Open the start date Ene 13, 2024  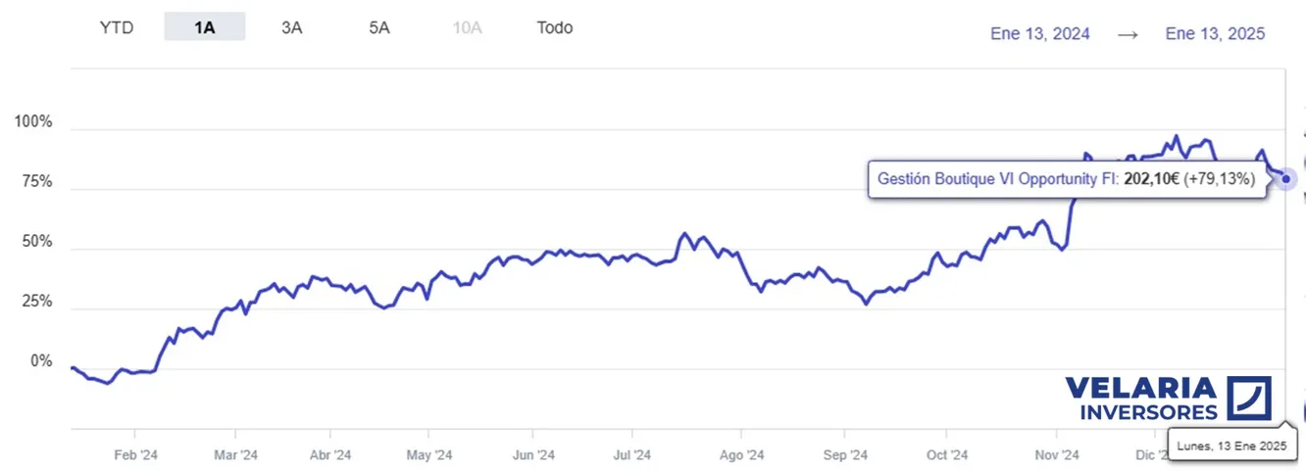pyautogui.click(x=1039, y=33)
